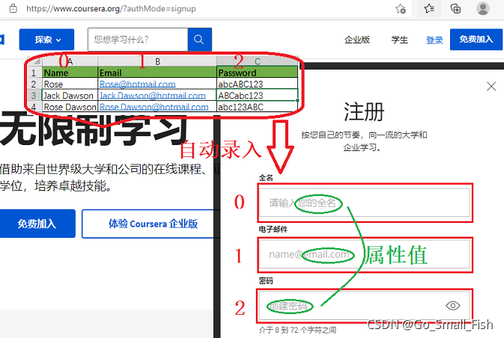Click 免费加入 button below hero text
This screenshot has height=338, width=504.
click(x=37, y=224)
